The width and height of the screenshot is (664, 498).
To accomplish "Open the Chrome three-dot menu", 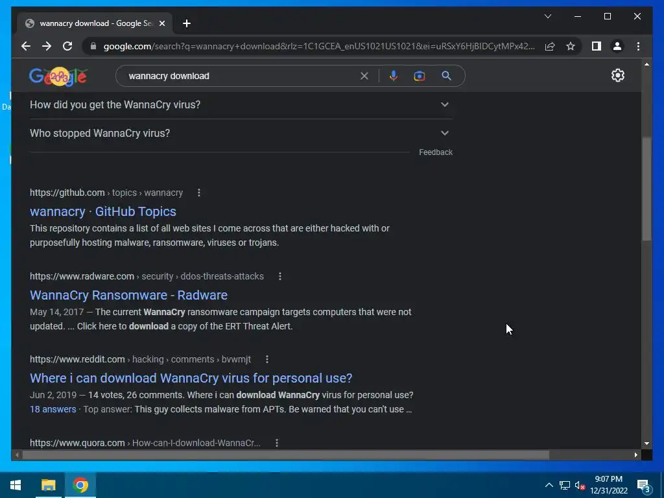I will click(638, 46).
